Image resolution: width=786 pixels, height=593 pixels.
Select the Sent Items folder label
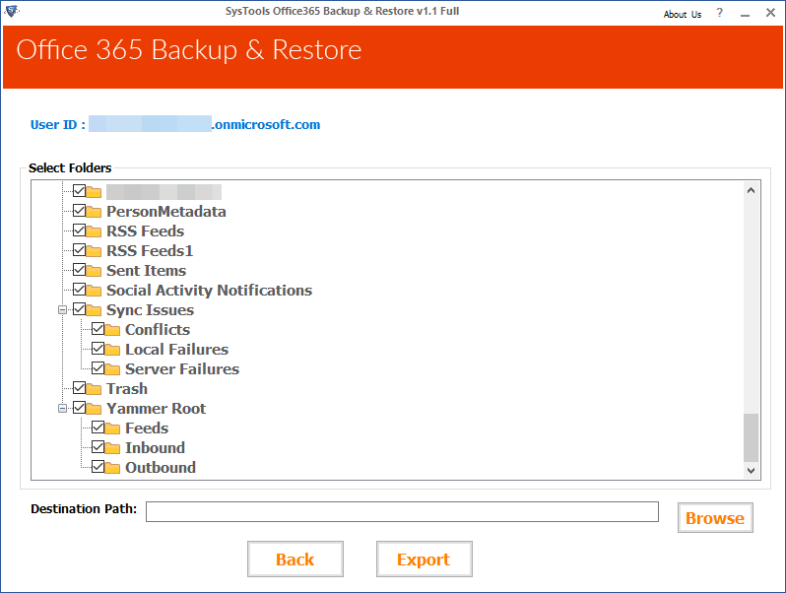[146, 271]
